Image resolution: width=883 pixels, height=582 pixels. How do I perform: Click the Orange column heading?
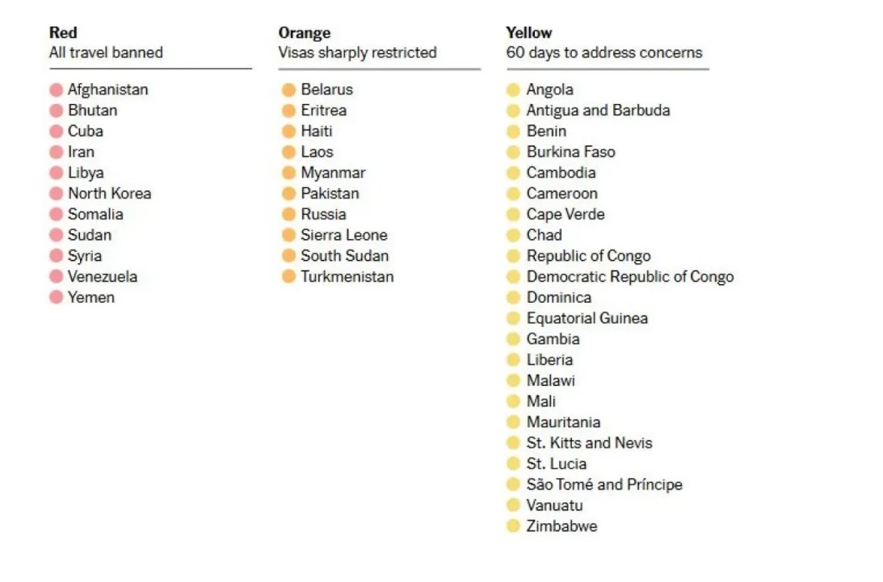[x=305, y=33]
